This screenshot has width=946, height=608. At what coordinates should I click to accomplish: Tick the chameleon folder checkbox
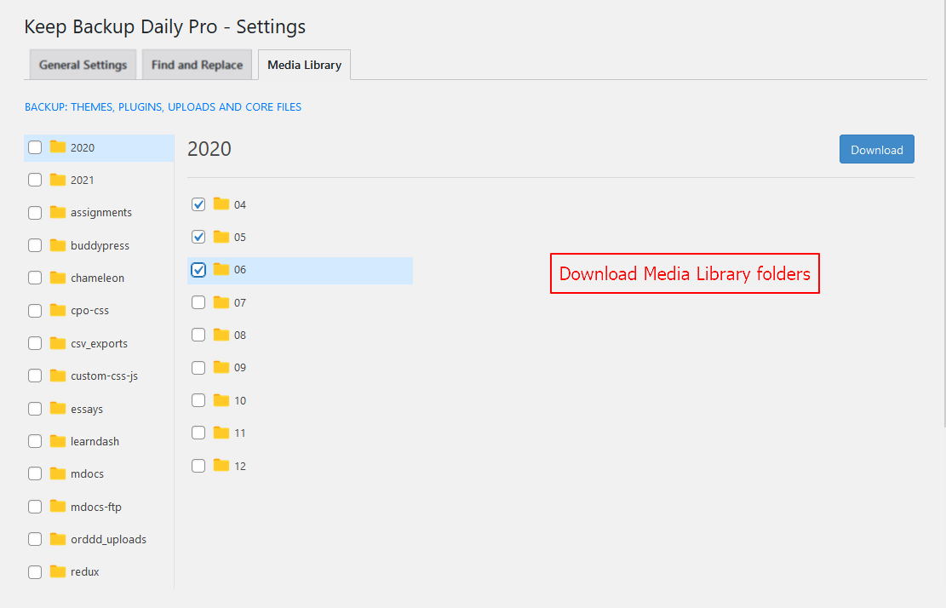(x=35, y=278)
